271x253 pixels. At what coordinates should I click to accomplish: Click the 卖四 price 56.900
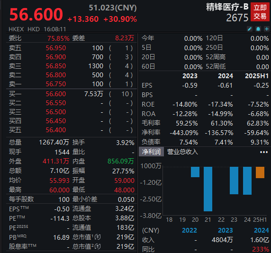click(x=56, y=57)
